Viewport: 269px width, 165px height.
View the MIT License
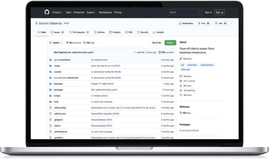tap(187, 81)
